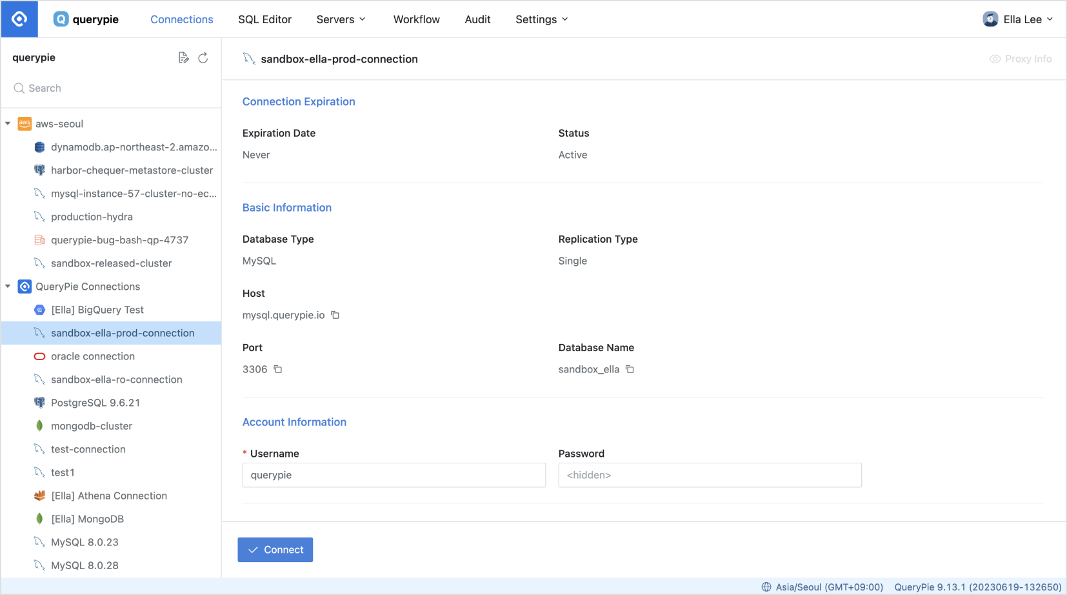Click the Account Information section heading

pyautogui.click(x=294, y=422)
